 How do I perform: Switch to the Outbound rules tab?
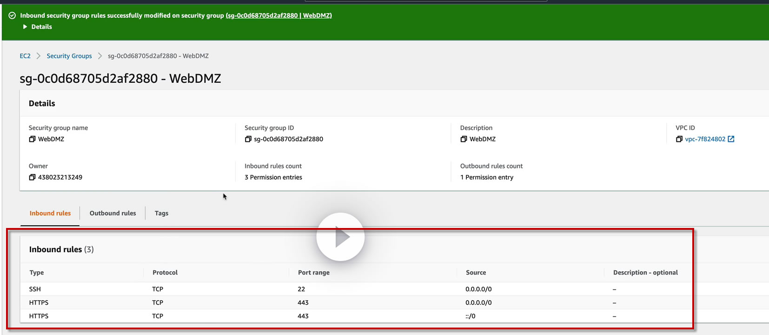coord(113,213)
